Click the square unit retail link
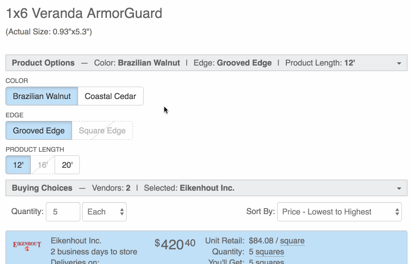Image resolution: width=412 pixels, height=264 pixels. pos(292,241)
